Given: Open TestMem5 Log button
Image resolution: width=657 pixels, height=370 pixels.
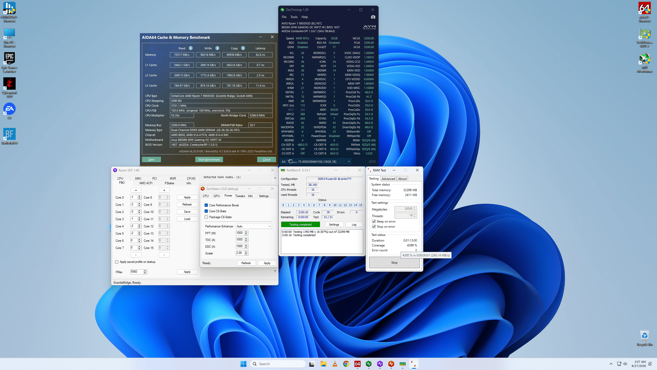Looking at the screenshot, I should [x=354, y=225].
